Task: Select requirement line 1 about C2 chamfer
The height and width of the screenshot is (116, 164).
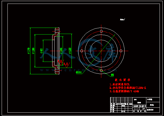Action: [x=120, y=84]
